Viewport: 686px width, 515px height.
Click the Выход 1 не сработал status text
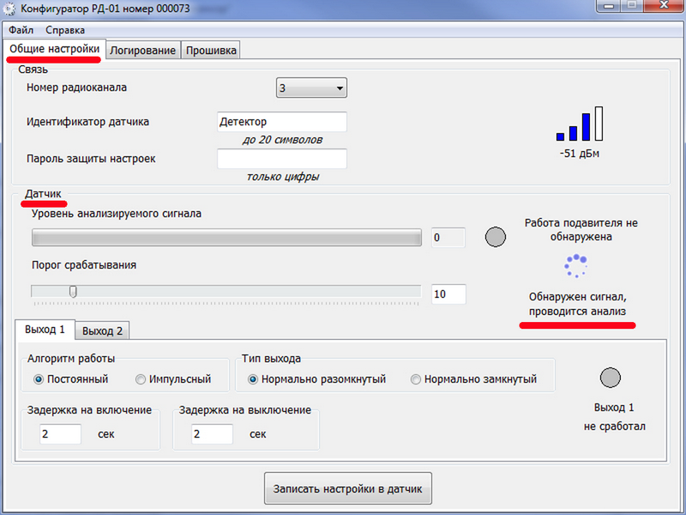614,416
